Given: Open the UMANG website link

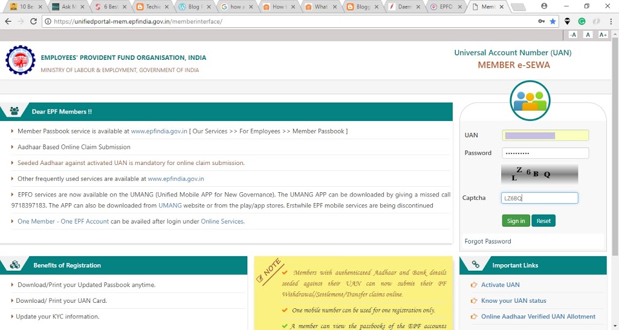Looking at the screenshot, I should click(x=170, y=205).
